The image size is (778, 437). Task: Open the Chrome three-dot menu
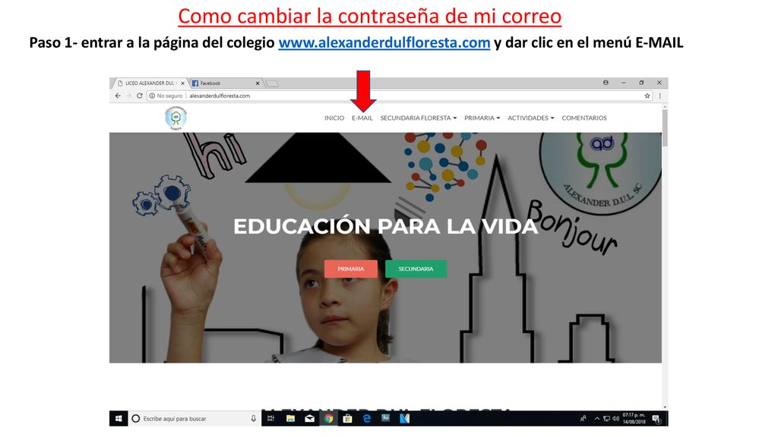(660, 96)
